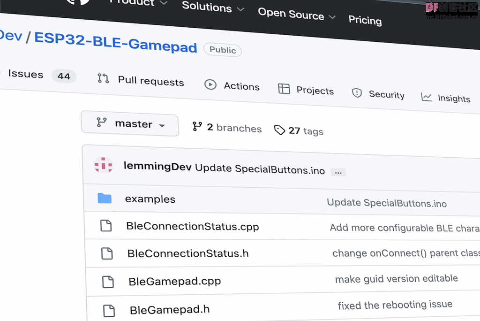Open the BleConnectionStatus.h file
This screenshot has height=321, width=480.
pyautogui.click(x=188, y=253)
